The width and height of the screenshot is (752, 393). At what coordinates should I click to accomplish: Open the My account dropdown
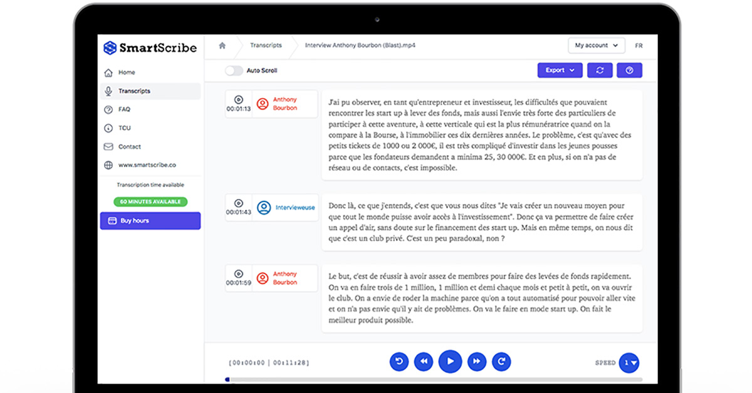coord(597,46)
